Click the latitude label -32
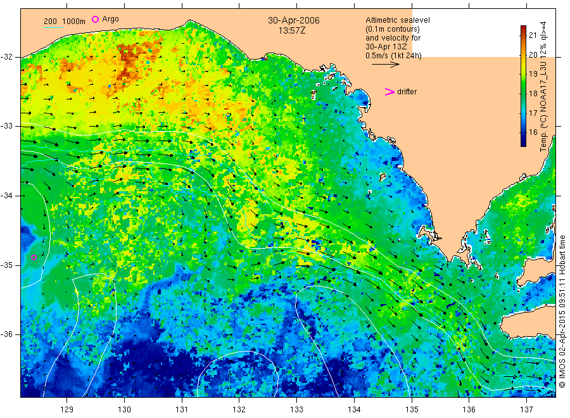 (6, 57)
